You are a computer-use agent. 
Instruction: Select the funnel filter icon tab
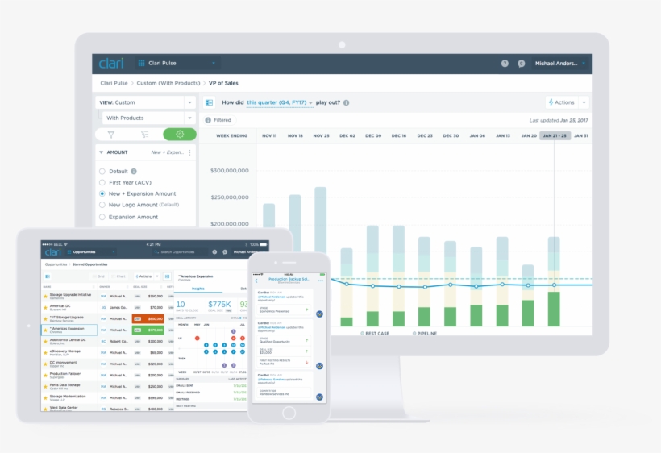(x=111, y=135)
